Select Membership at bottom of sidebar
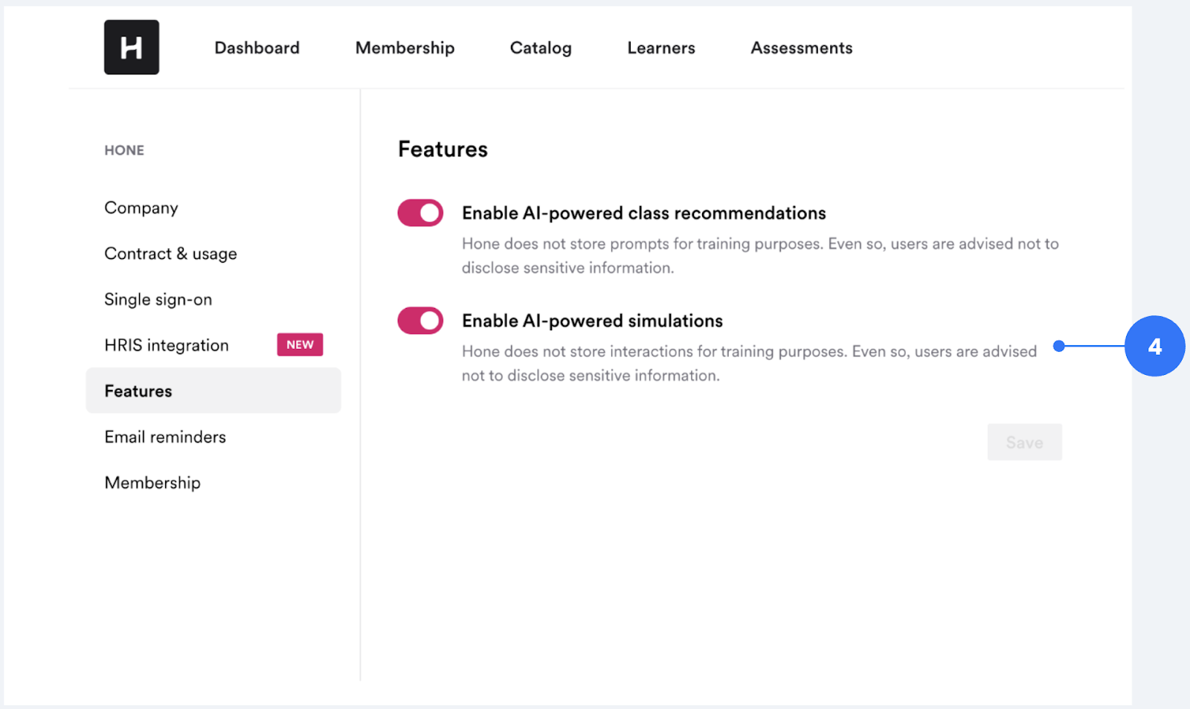1190x709 pixels. click(152, 483)
